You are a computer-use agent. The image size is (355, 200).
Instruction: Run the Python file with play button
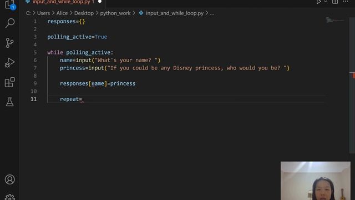(x=319, y=2)
